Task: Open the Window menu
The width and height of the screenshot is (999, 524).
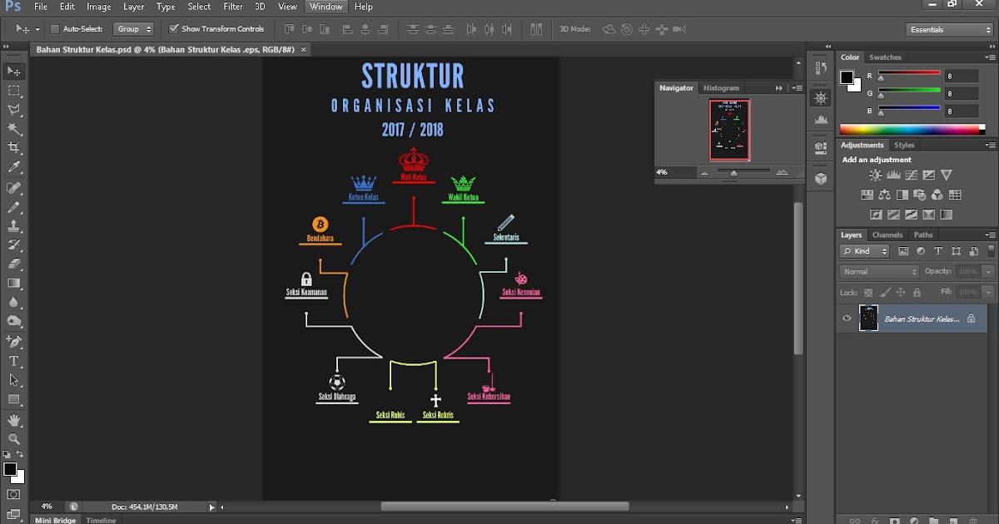Action: point(326,7)
